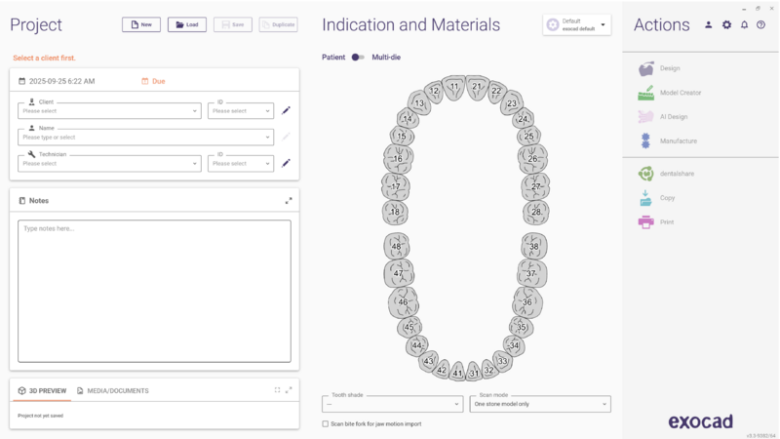Open the user account icon
The image size is (780, 439).
click(x=709, y=25)
